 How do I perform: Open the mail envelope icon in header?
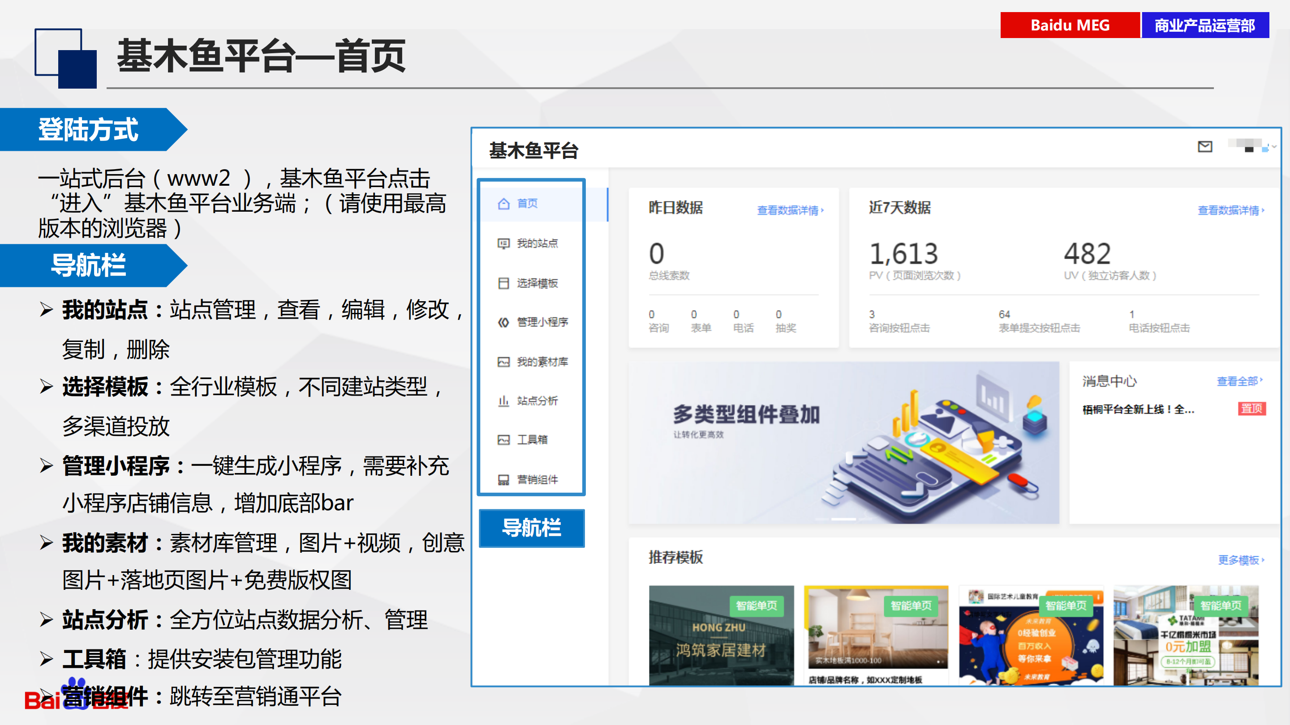click(x=1205, y=147)
